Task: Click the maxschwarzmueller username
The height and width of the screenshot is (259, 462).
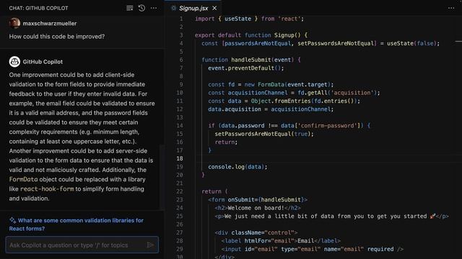Action: pyautogui.click(x=50, y=24)
